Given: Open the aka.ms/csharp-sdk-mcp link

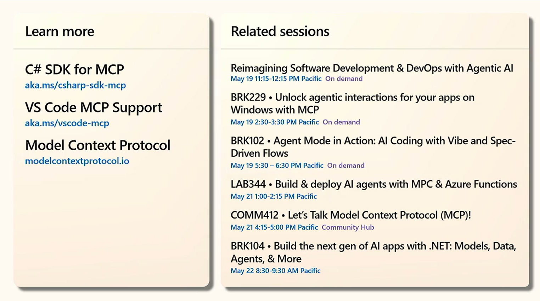Looking at the screenshot, I should click(75, 85).
